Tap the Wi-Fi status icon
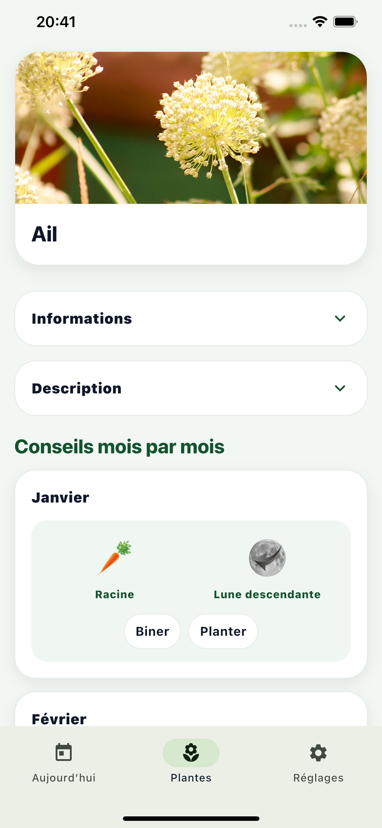 pyautogui.click(x=320, y=22)
